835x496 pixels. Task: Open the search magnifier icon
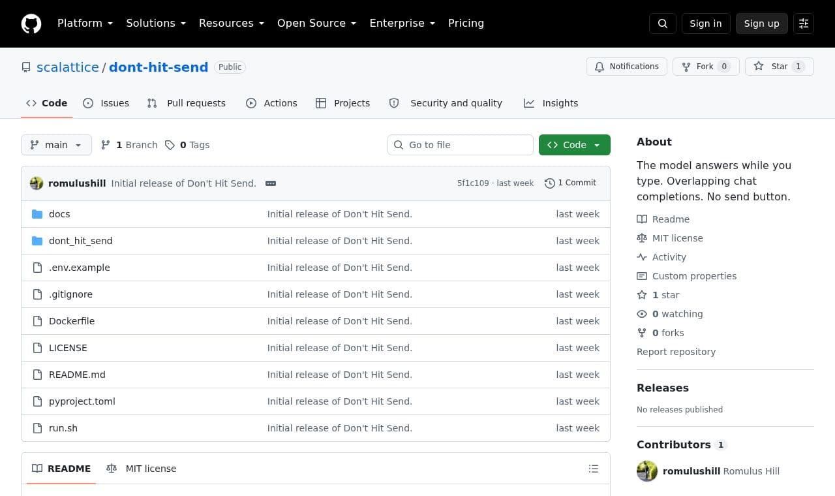pos(663,23)
